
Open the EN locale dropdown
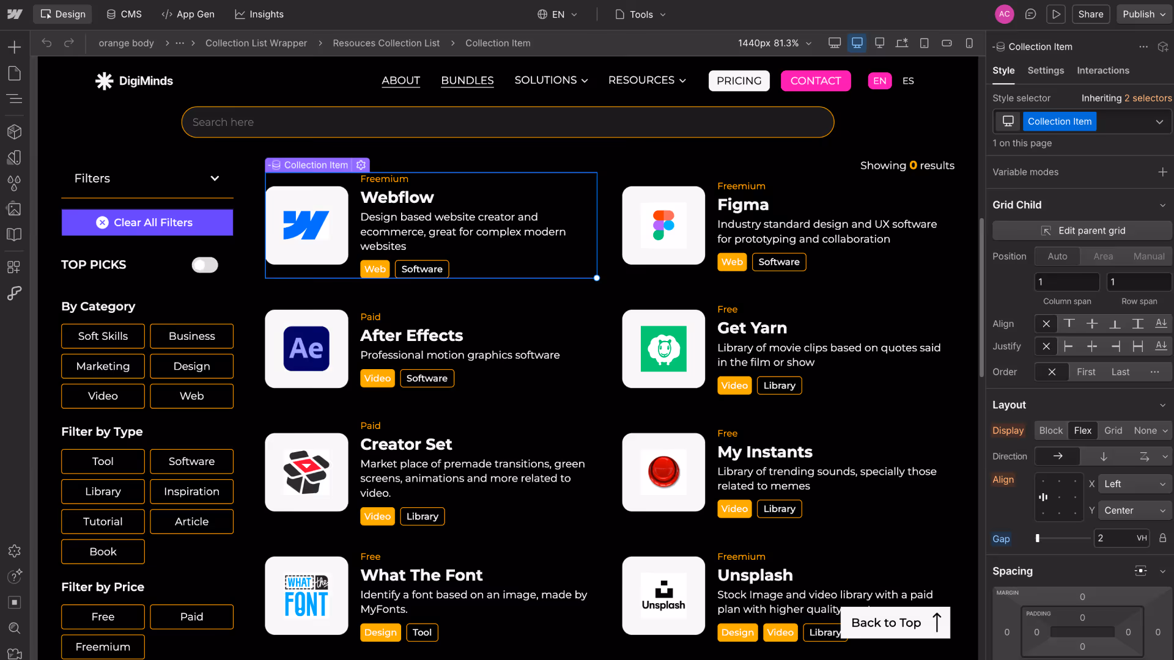click(x=557, y=14)
